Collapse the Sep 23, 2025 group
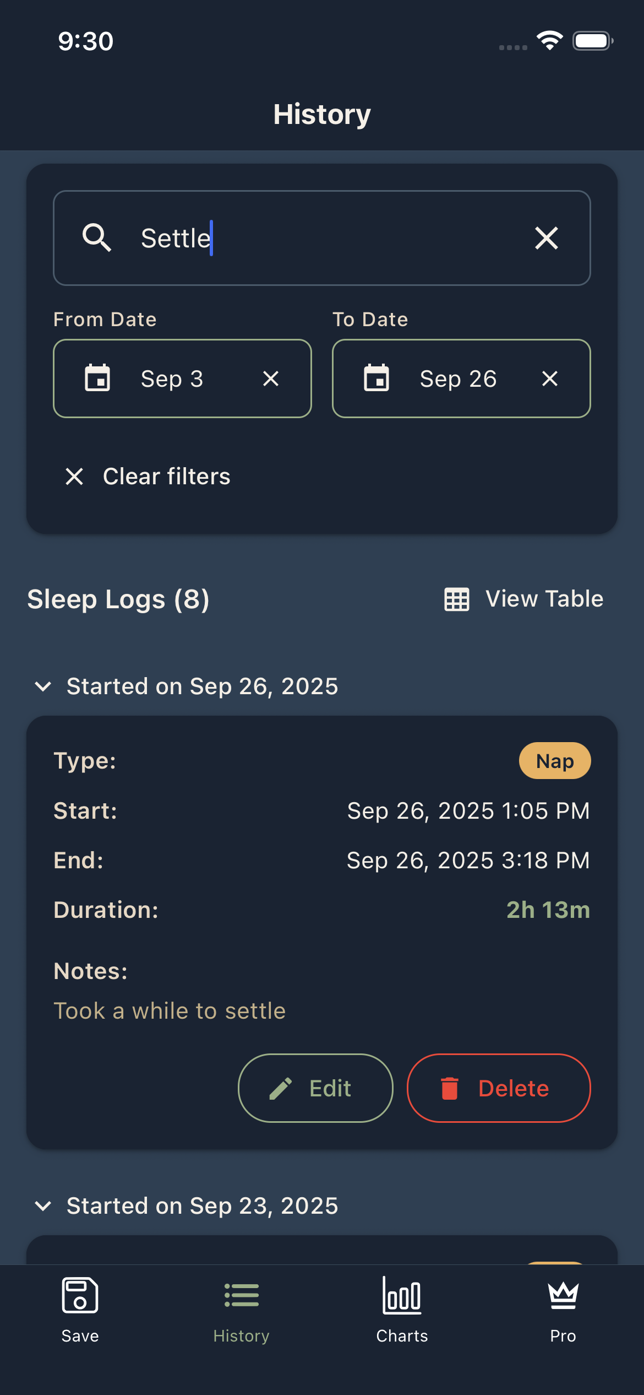This screenshot has height=1395, width=644. (x=43, y=1206)
